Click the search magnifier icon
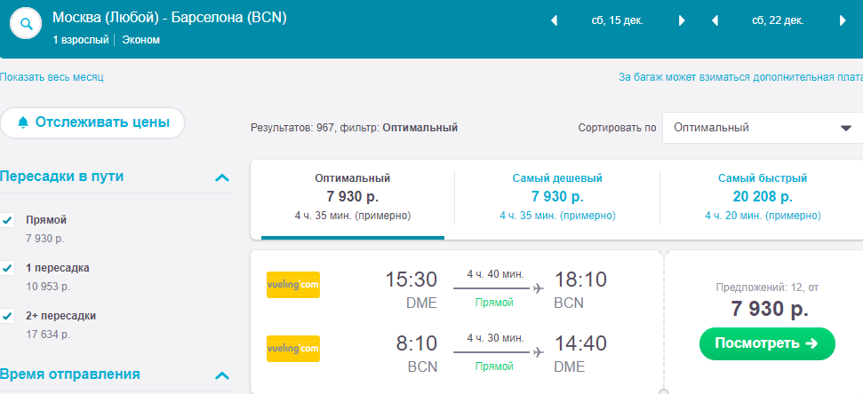Viewport: 863px width, 394px height. pyautogui.click(x=26, y=24)
